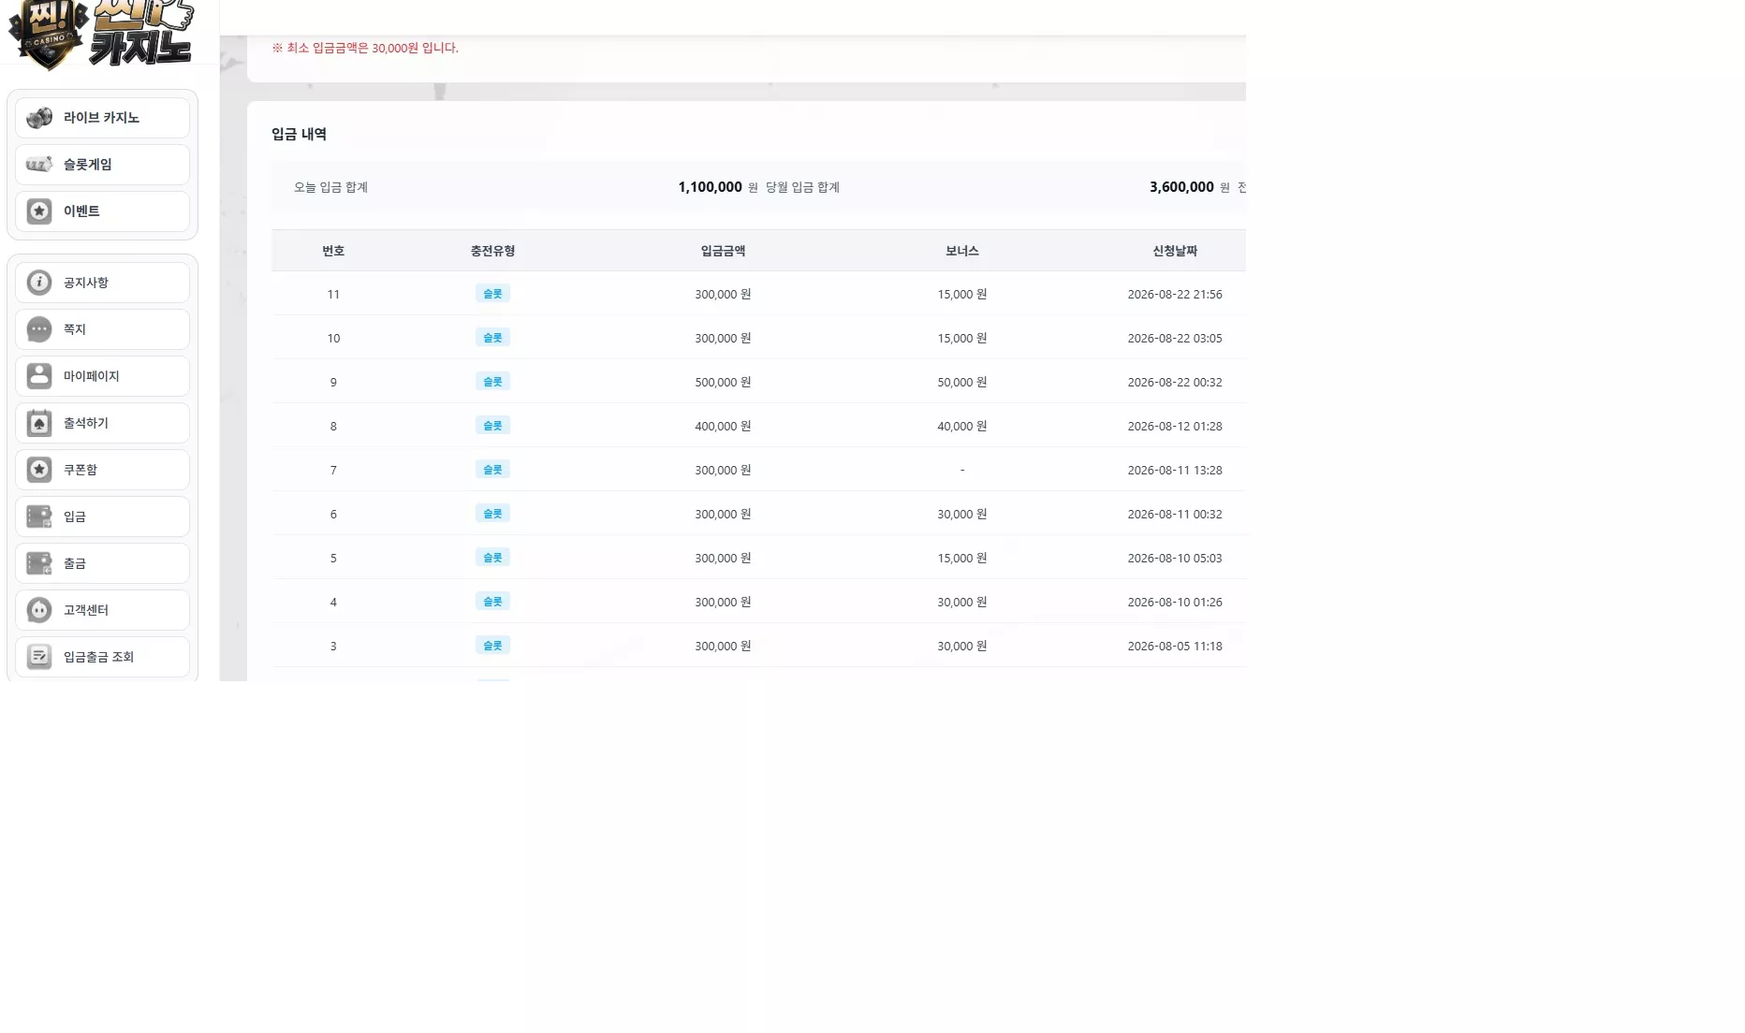Click the 입금 wallet icon
Screen dimensions: 1745x1033
click(39, 516)
